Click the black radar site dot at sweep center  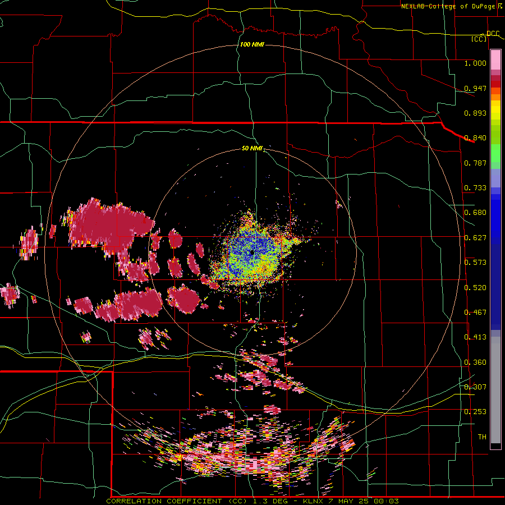tap(252, 253)
